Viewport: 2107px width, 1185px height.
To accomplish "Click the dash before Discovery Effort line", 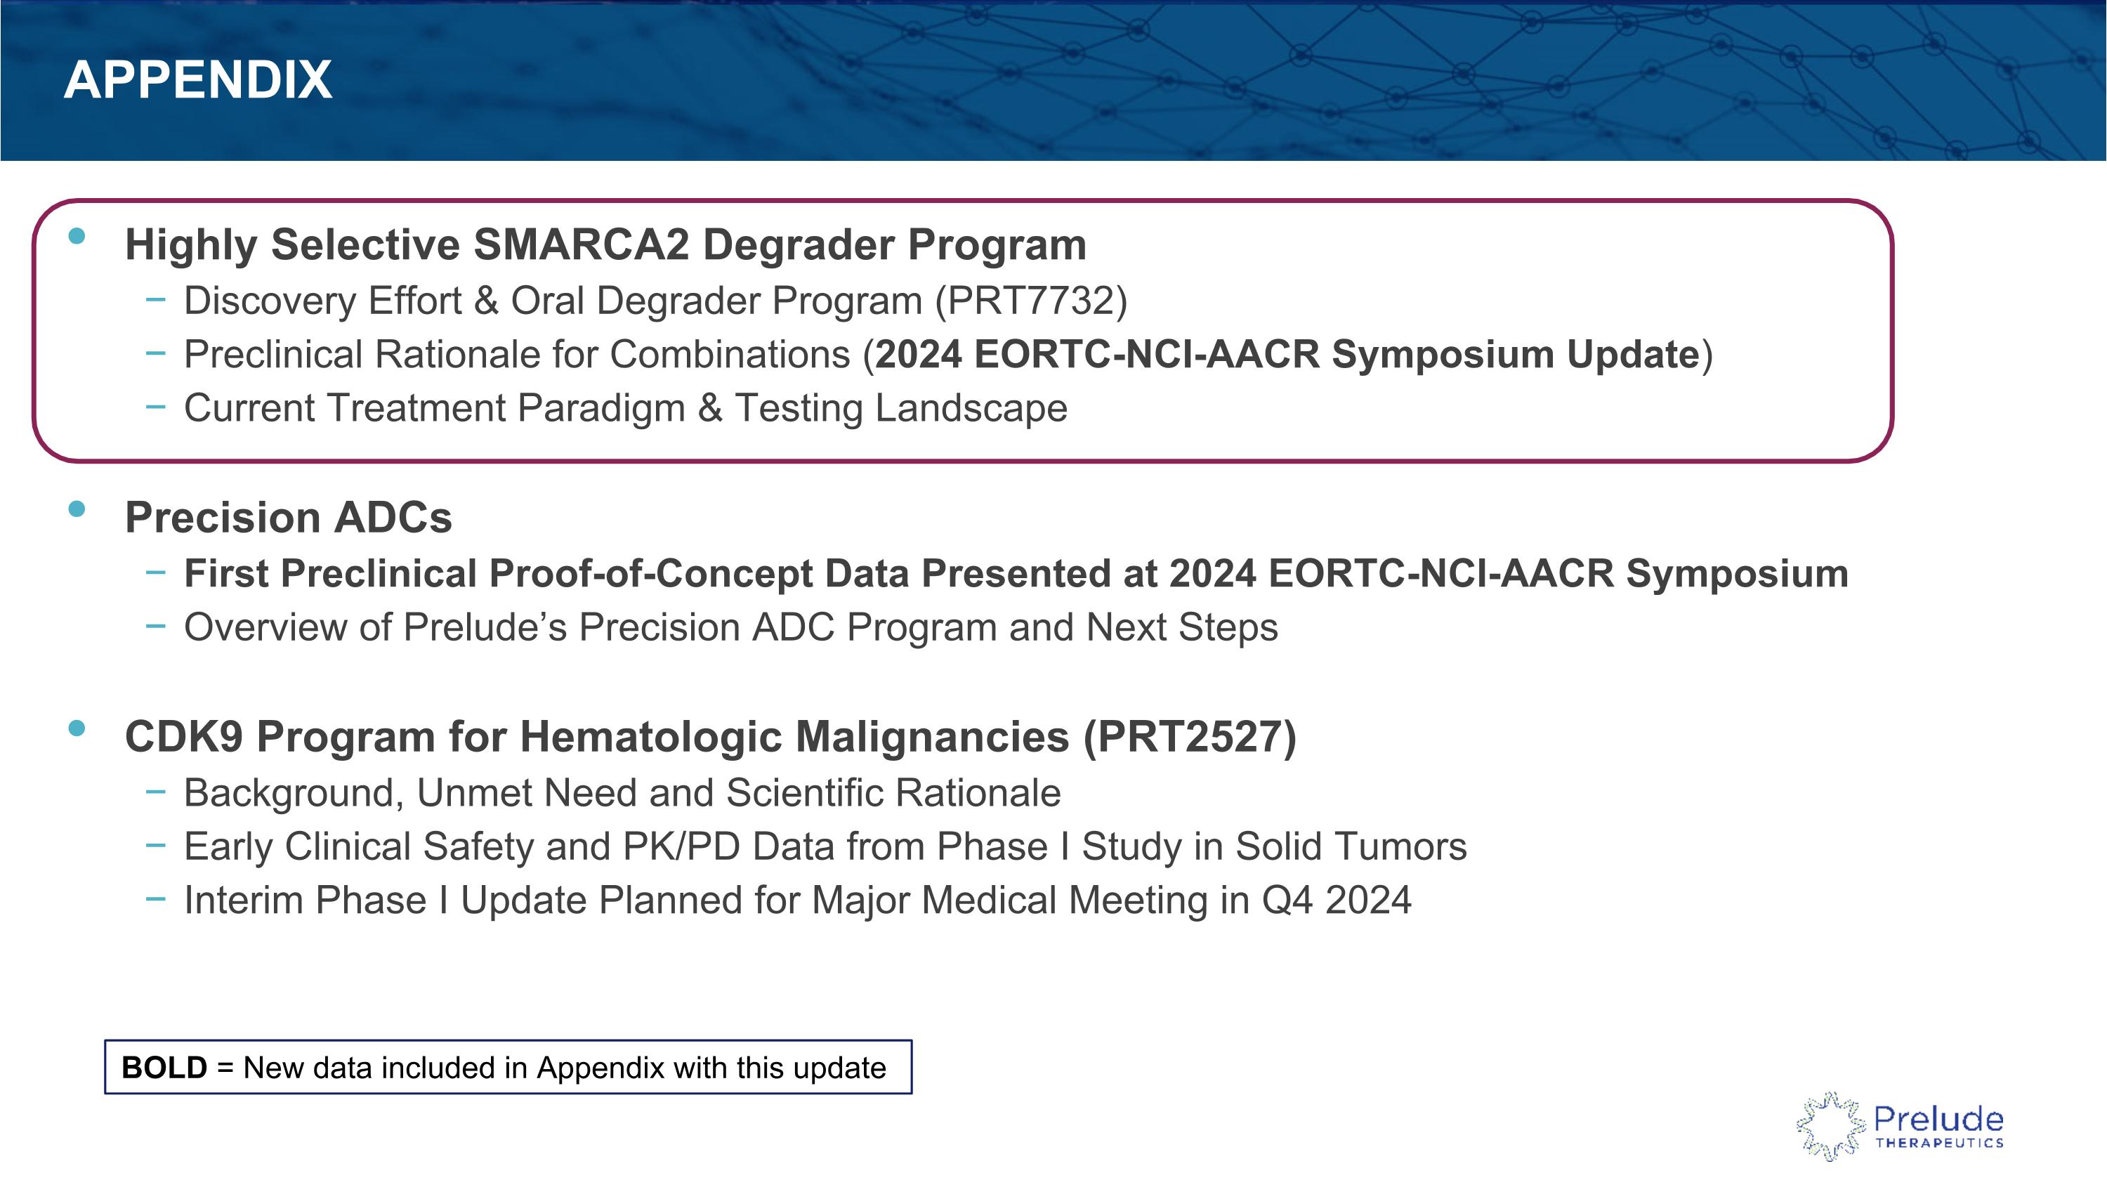I will coord(155,300).
